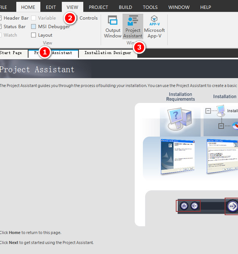Select the Project Assistant document tab
Viewport: 238px width, 254px height.
point(53,53)
